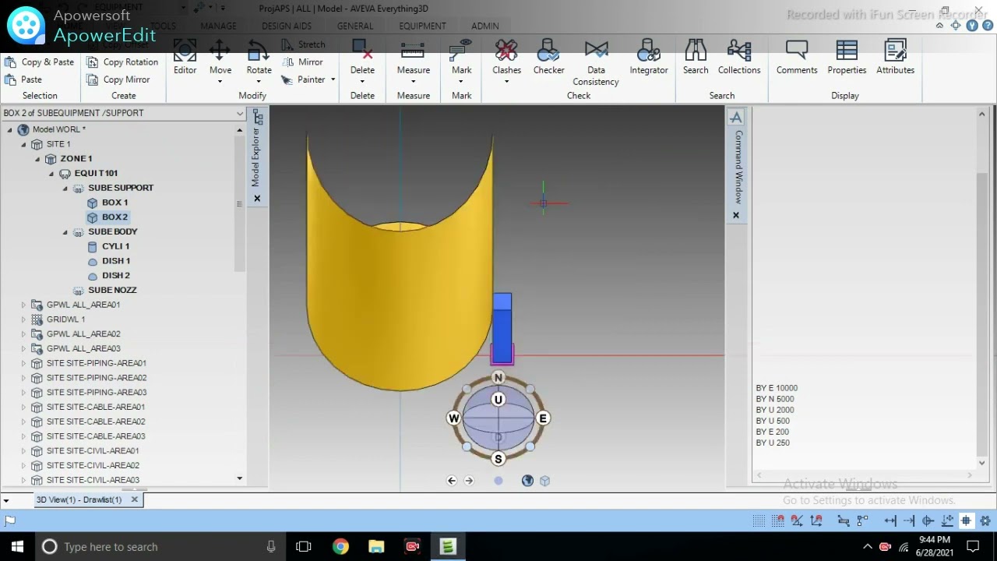
Task: Open the Clashes dropdown arrow
Action: [506, 81]
